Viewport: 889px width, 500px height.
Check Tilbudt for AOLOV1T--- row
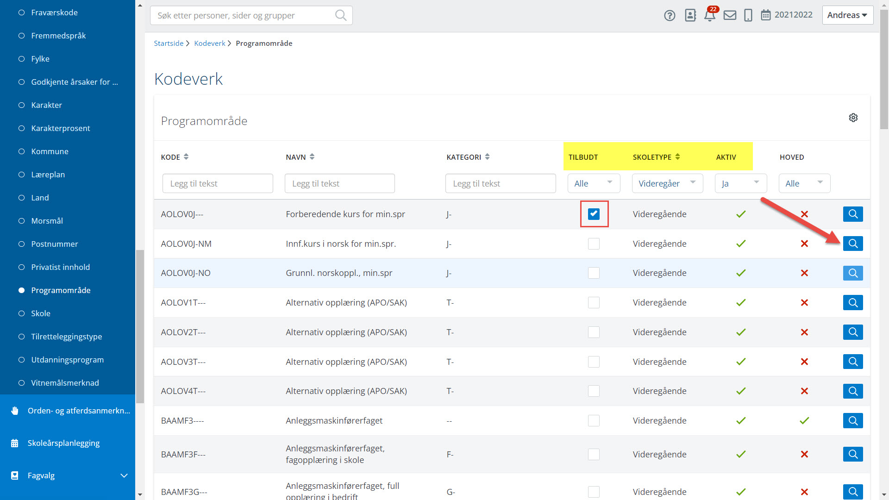point(594,303)
